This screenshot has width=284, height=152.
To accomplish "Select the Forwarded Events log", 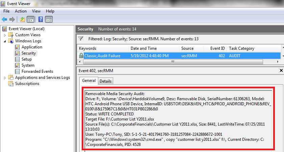I will point(37,71).
